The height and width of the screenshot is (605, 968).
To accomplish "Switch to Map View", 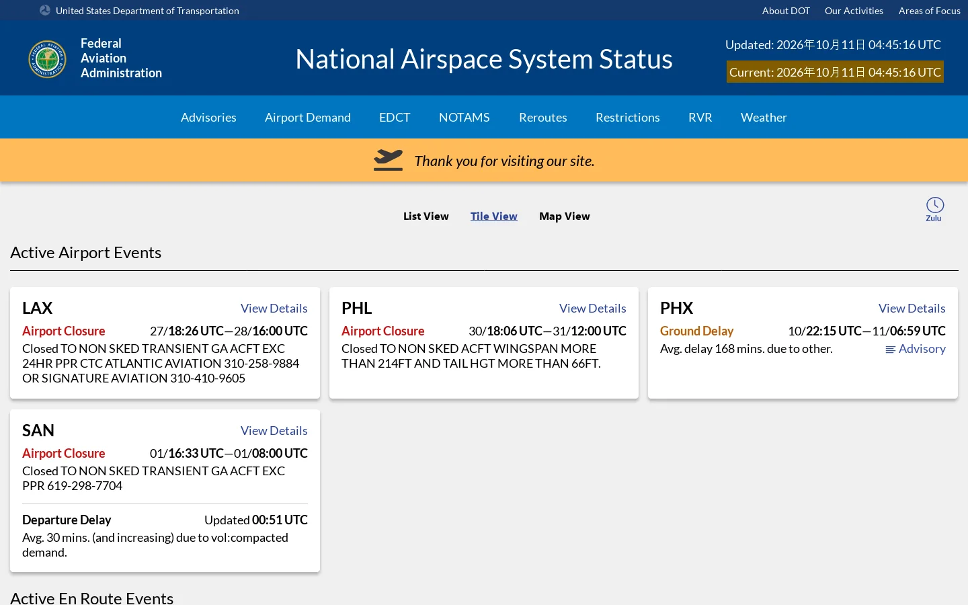I will (565, 216).
